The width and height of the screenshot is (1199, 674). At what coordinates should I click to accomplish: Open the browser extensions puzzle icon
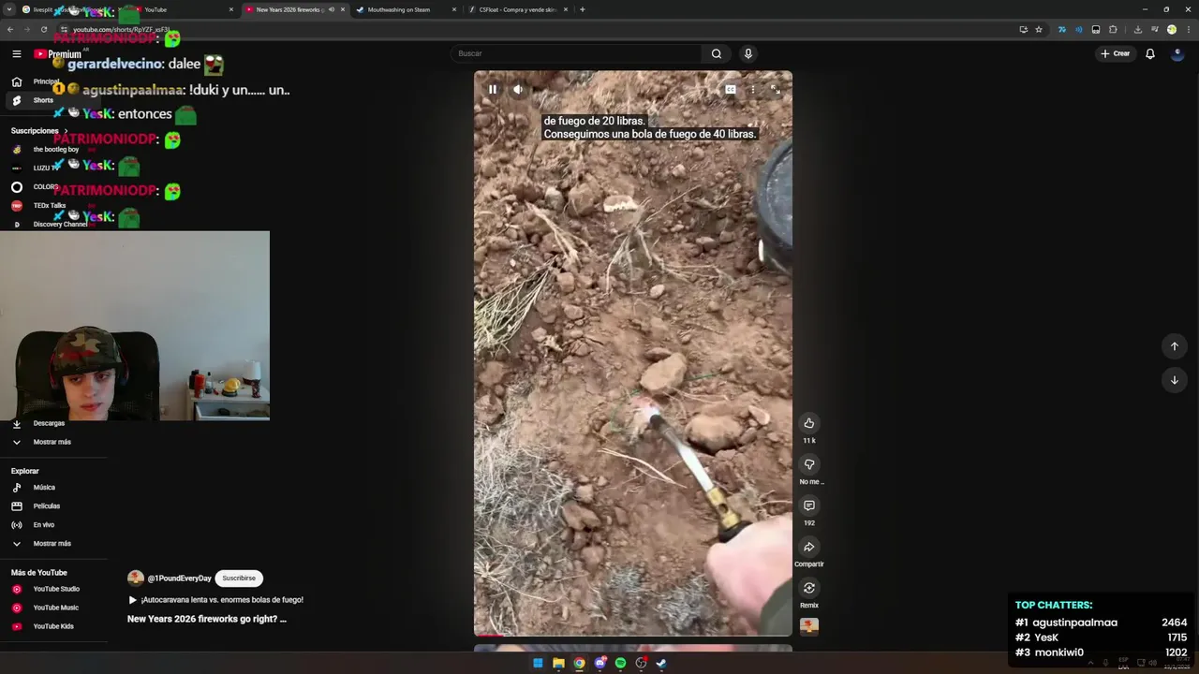(x=1113, y=29)
